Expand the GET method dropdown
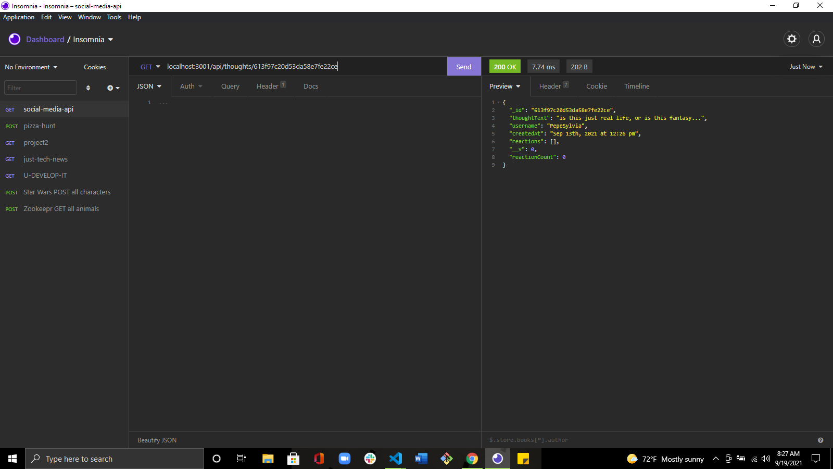Image resolution: width=833 pixels, height=469 pixels. (x=149, y=67)
